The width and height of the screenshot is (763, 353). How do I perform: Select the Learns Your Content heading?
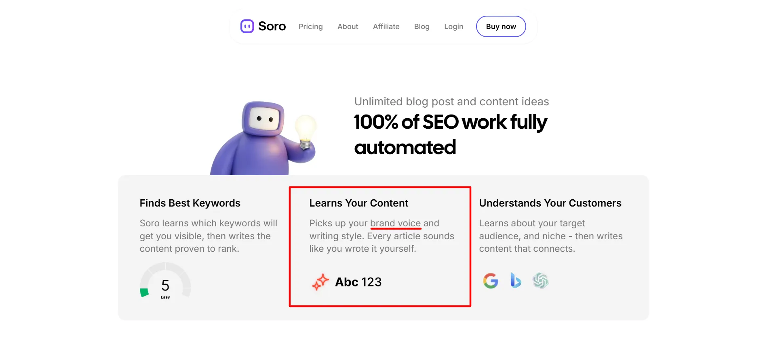359,203
